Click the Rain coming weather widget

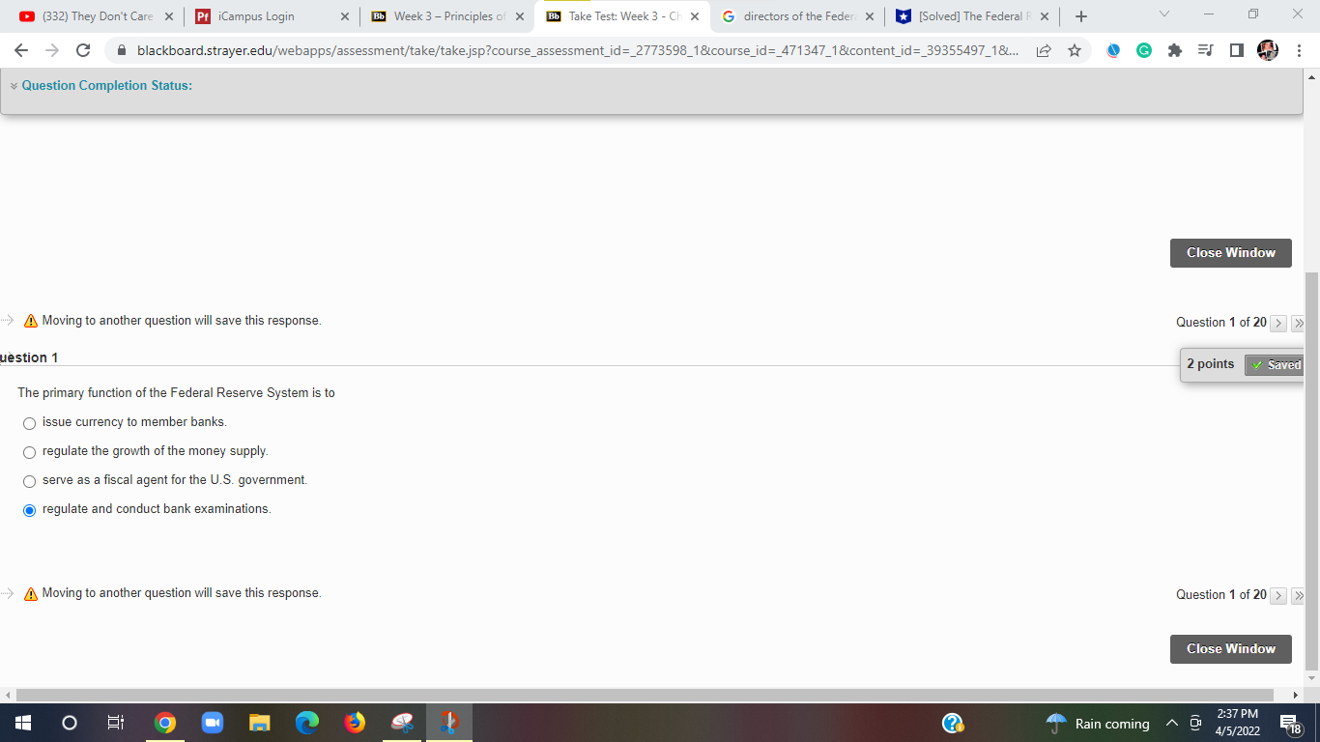coord(1102,723)
